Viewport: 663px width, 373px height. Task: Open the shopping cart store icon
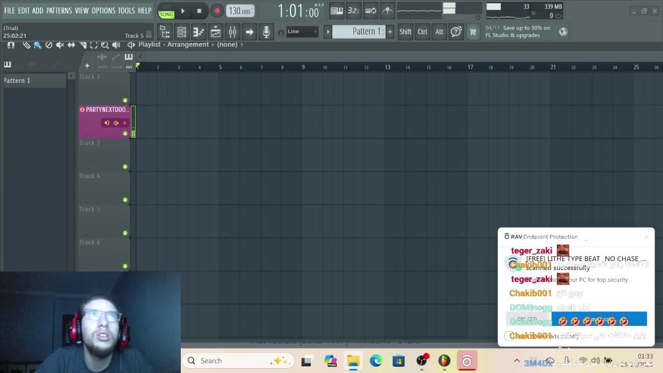pos(473,32)
